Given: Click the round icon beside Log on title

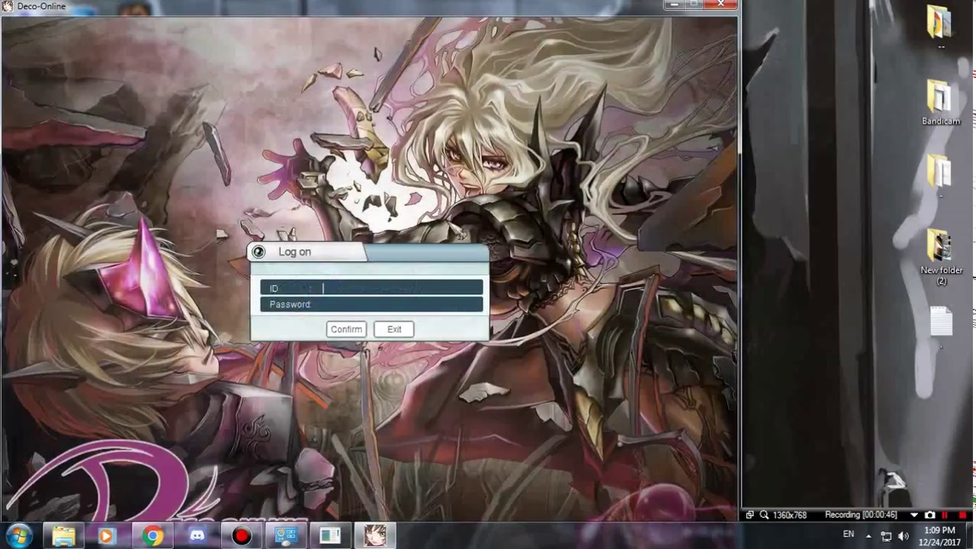Looking at the screenshot, I should point(258,252).
